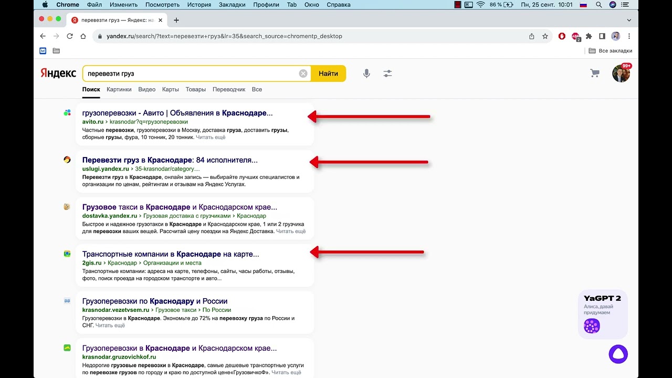Screen dimensions: 672x378
Task: Open the mail bookmark icon
Action: (43, 51)
